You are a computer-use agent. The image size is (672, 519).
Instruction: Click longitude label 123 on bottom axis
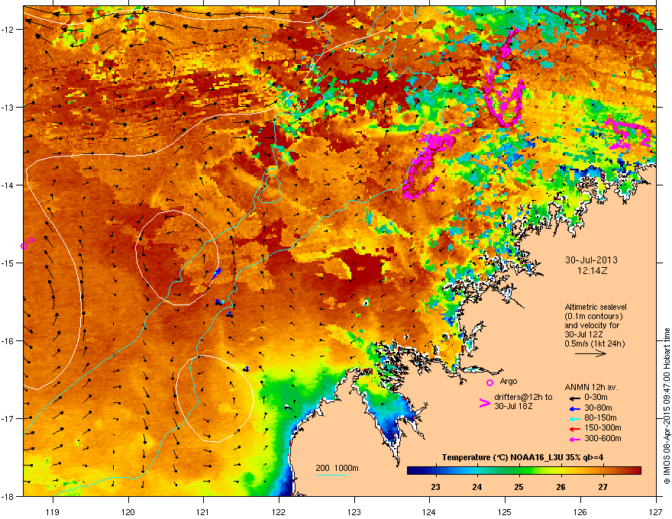click(x=354, y=511)
